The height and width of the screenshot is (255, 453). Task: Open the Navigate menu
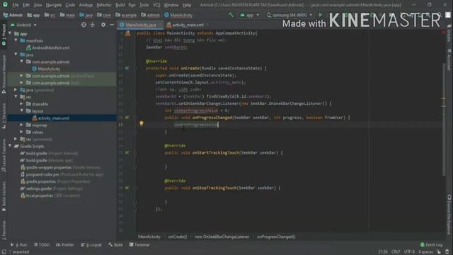(54, 5)
